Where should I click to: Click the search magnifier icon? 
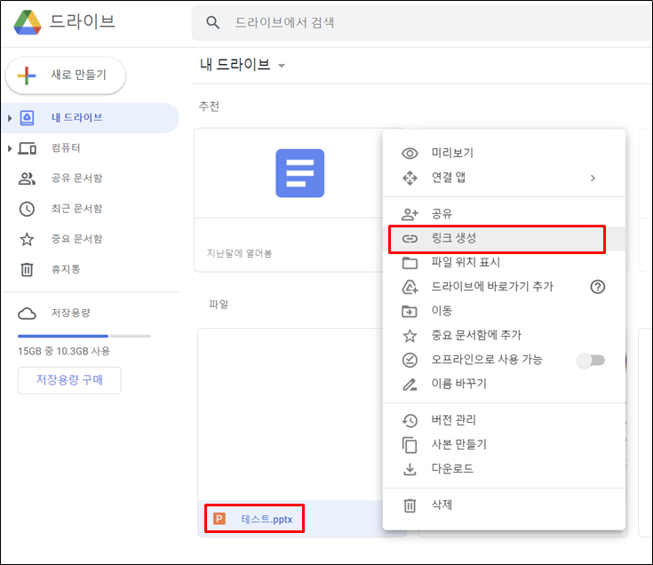click(x=213, y=22)
